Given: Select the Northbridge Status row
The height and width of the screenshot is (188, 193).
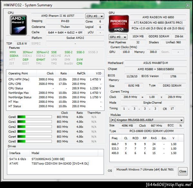Looking at the screenshot, I should click(x=55, y=97).
